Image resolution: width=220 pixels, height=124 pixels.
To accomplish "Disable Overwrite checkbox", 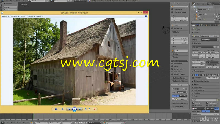I will (x=193, y=103).
